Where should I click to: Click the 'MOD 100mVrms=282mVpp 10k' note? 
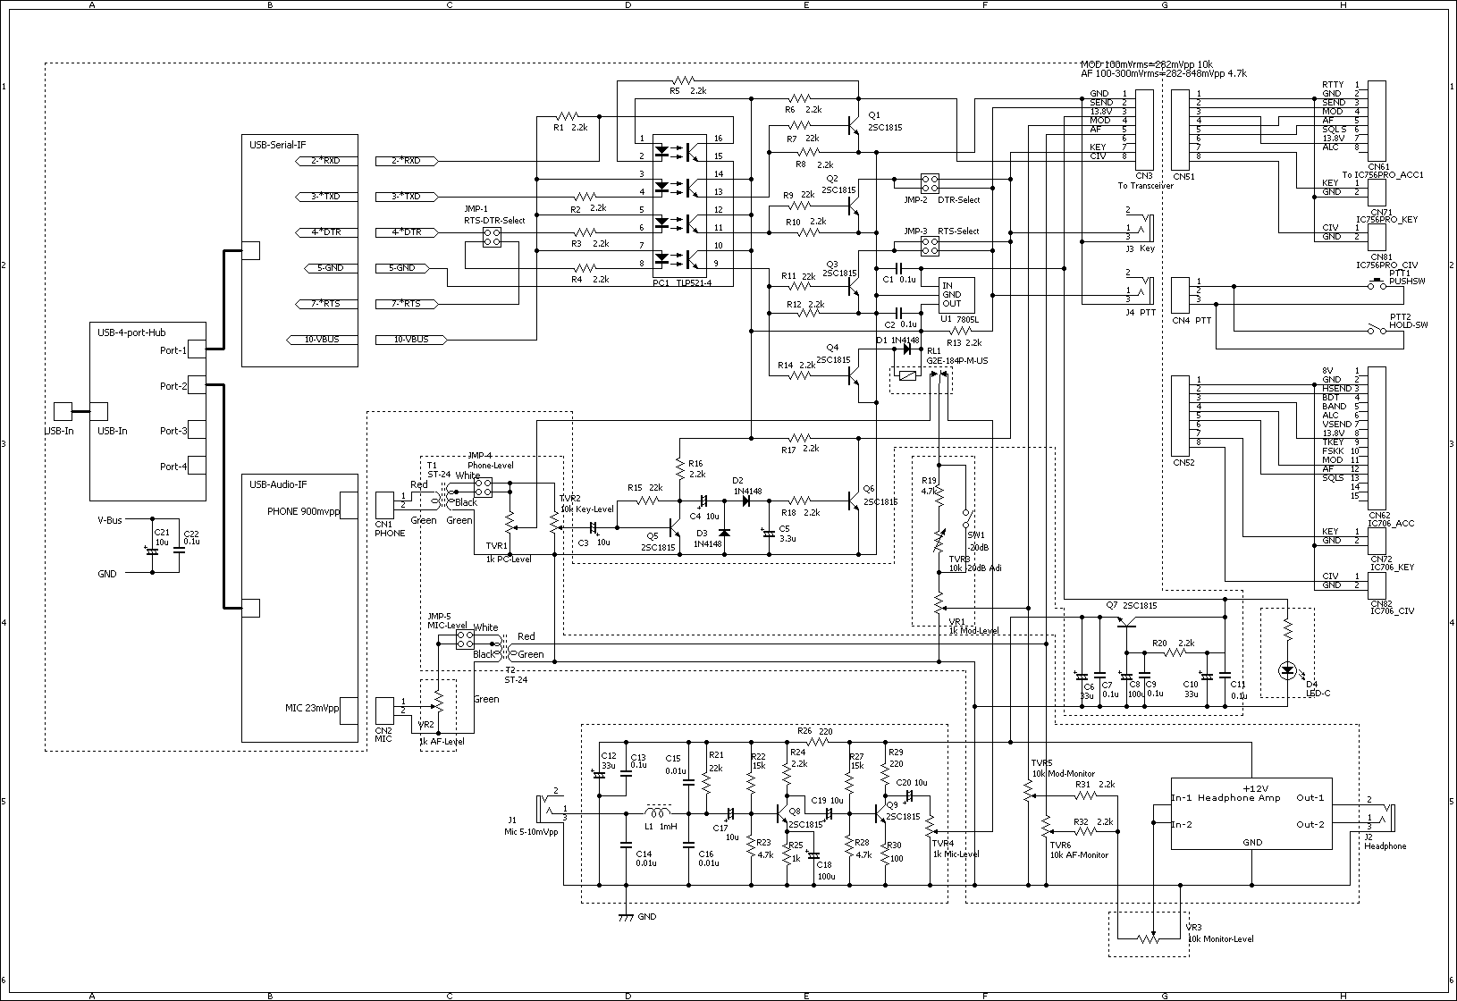click(1147, 65)
